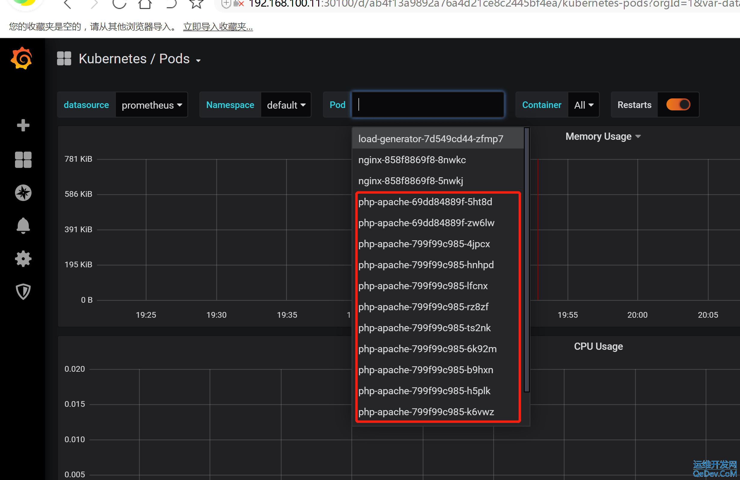Select load-generator-7d549cd44-zfmp7 pod
This screenshot has width=740, height=480.
tap(438, 139)
